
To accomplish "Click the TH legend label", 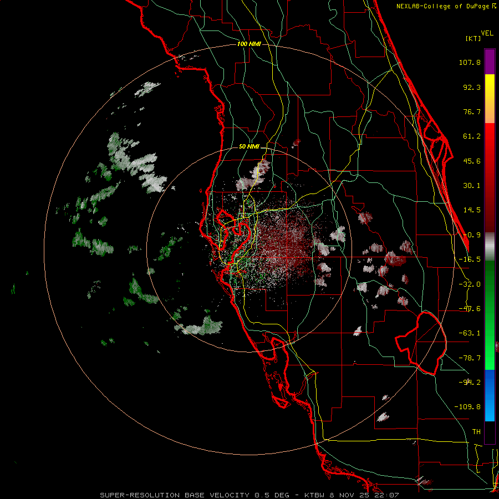I will (x=476, y=431).
